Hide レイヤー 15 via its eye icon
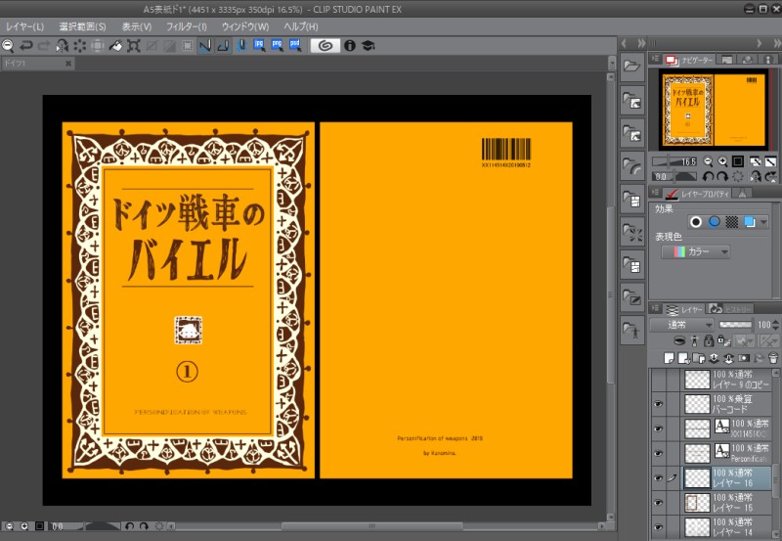The height and width of the screenshot is (541, 782). (x=658, y=503)
